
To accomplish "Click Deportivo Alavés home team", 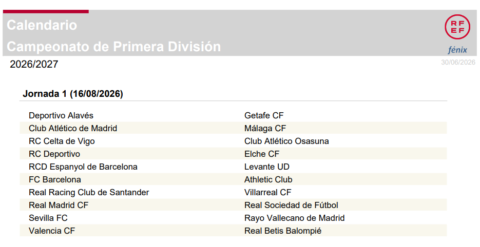I will (61, 115).
